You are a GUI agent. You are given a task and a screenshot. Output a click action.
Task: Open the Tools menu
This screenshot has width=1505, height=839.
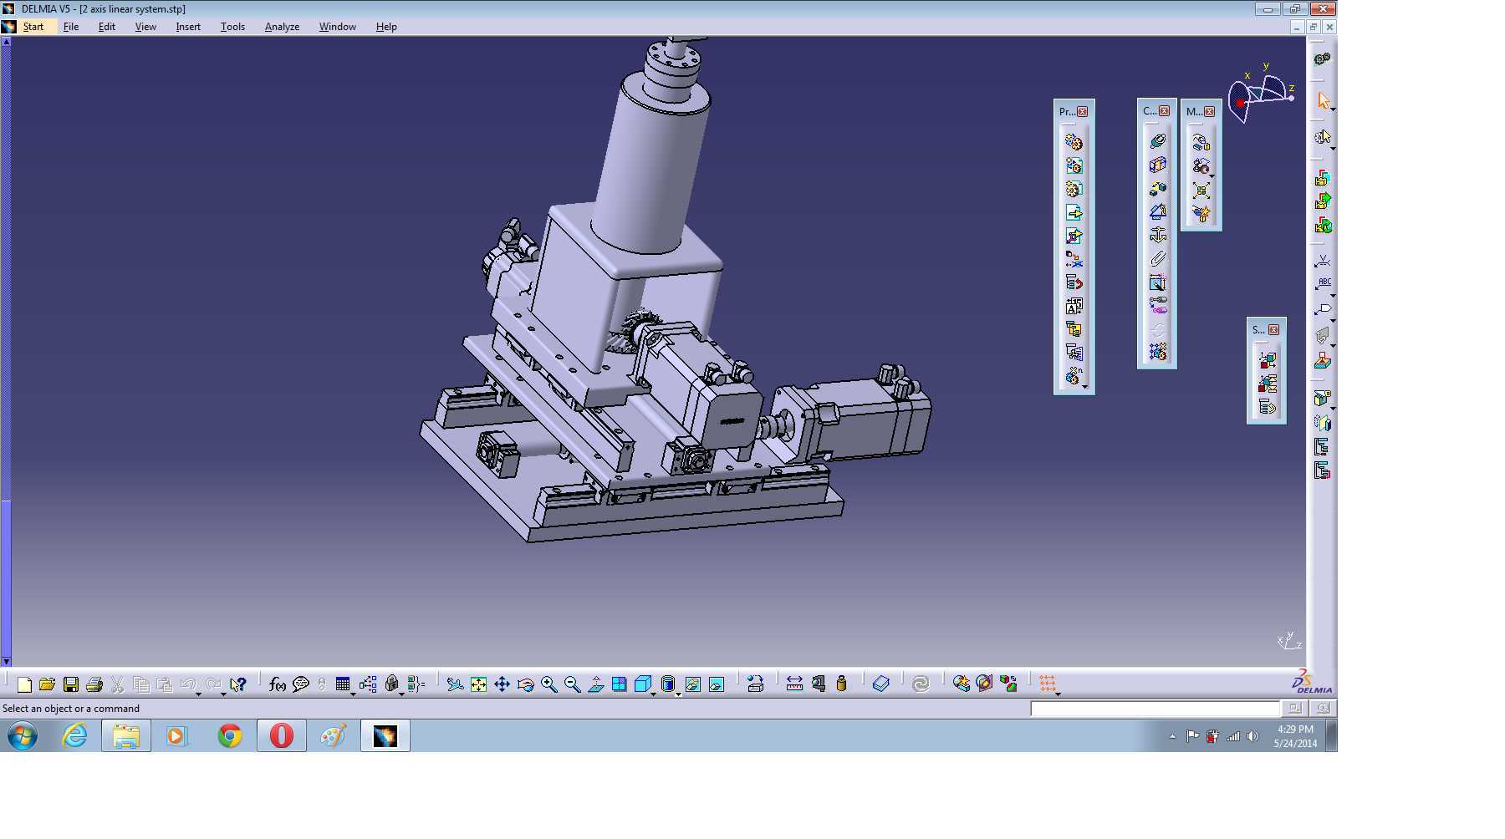click(232, 27)
